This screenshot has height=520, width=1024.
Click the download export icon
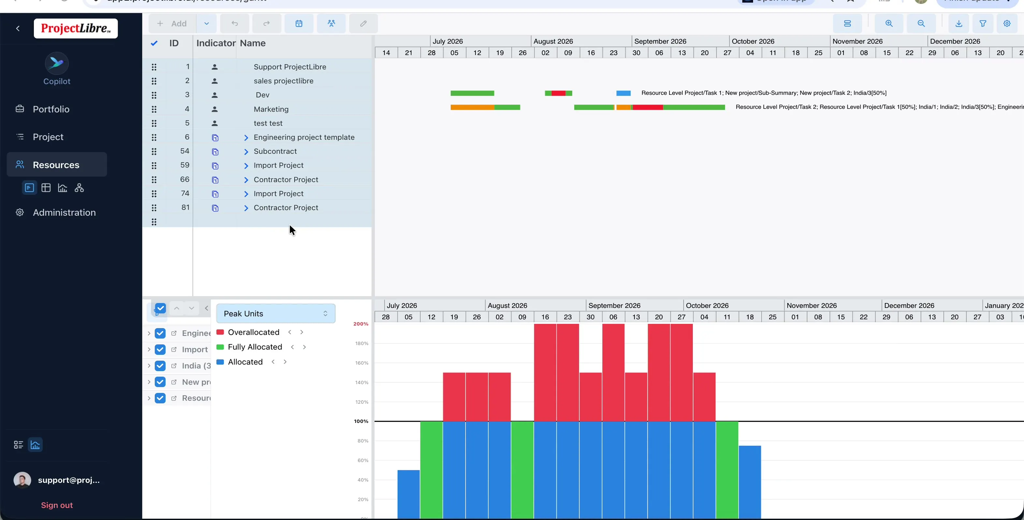click(x=959, y=24)
